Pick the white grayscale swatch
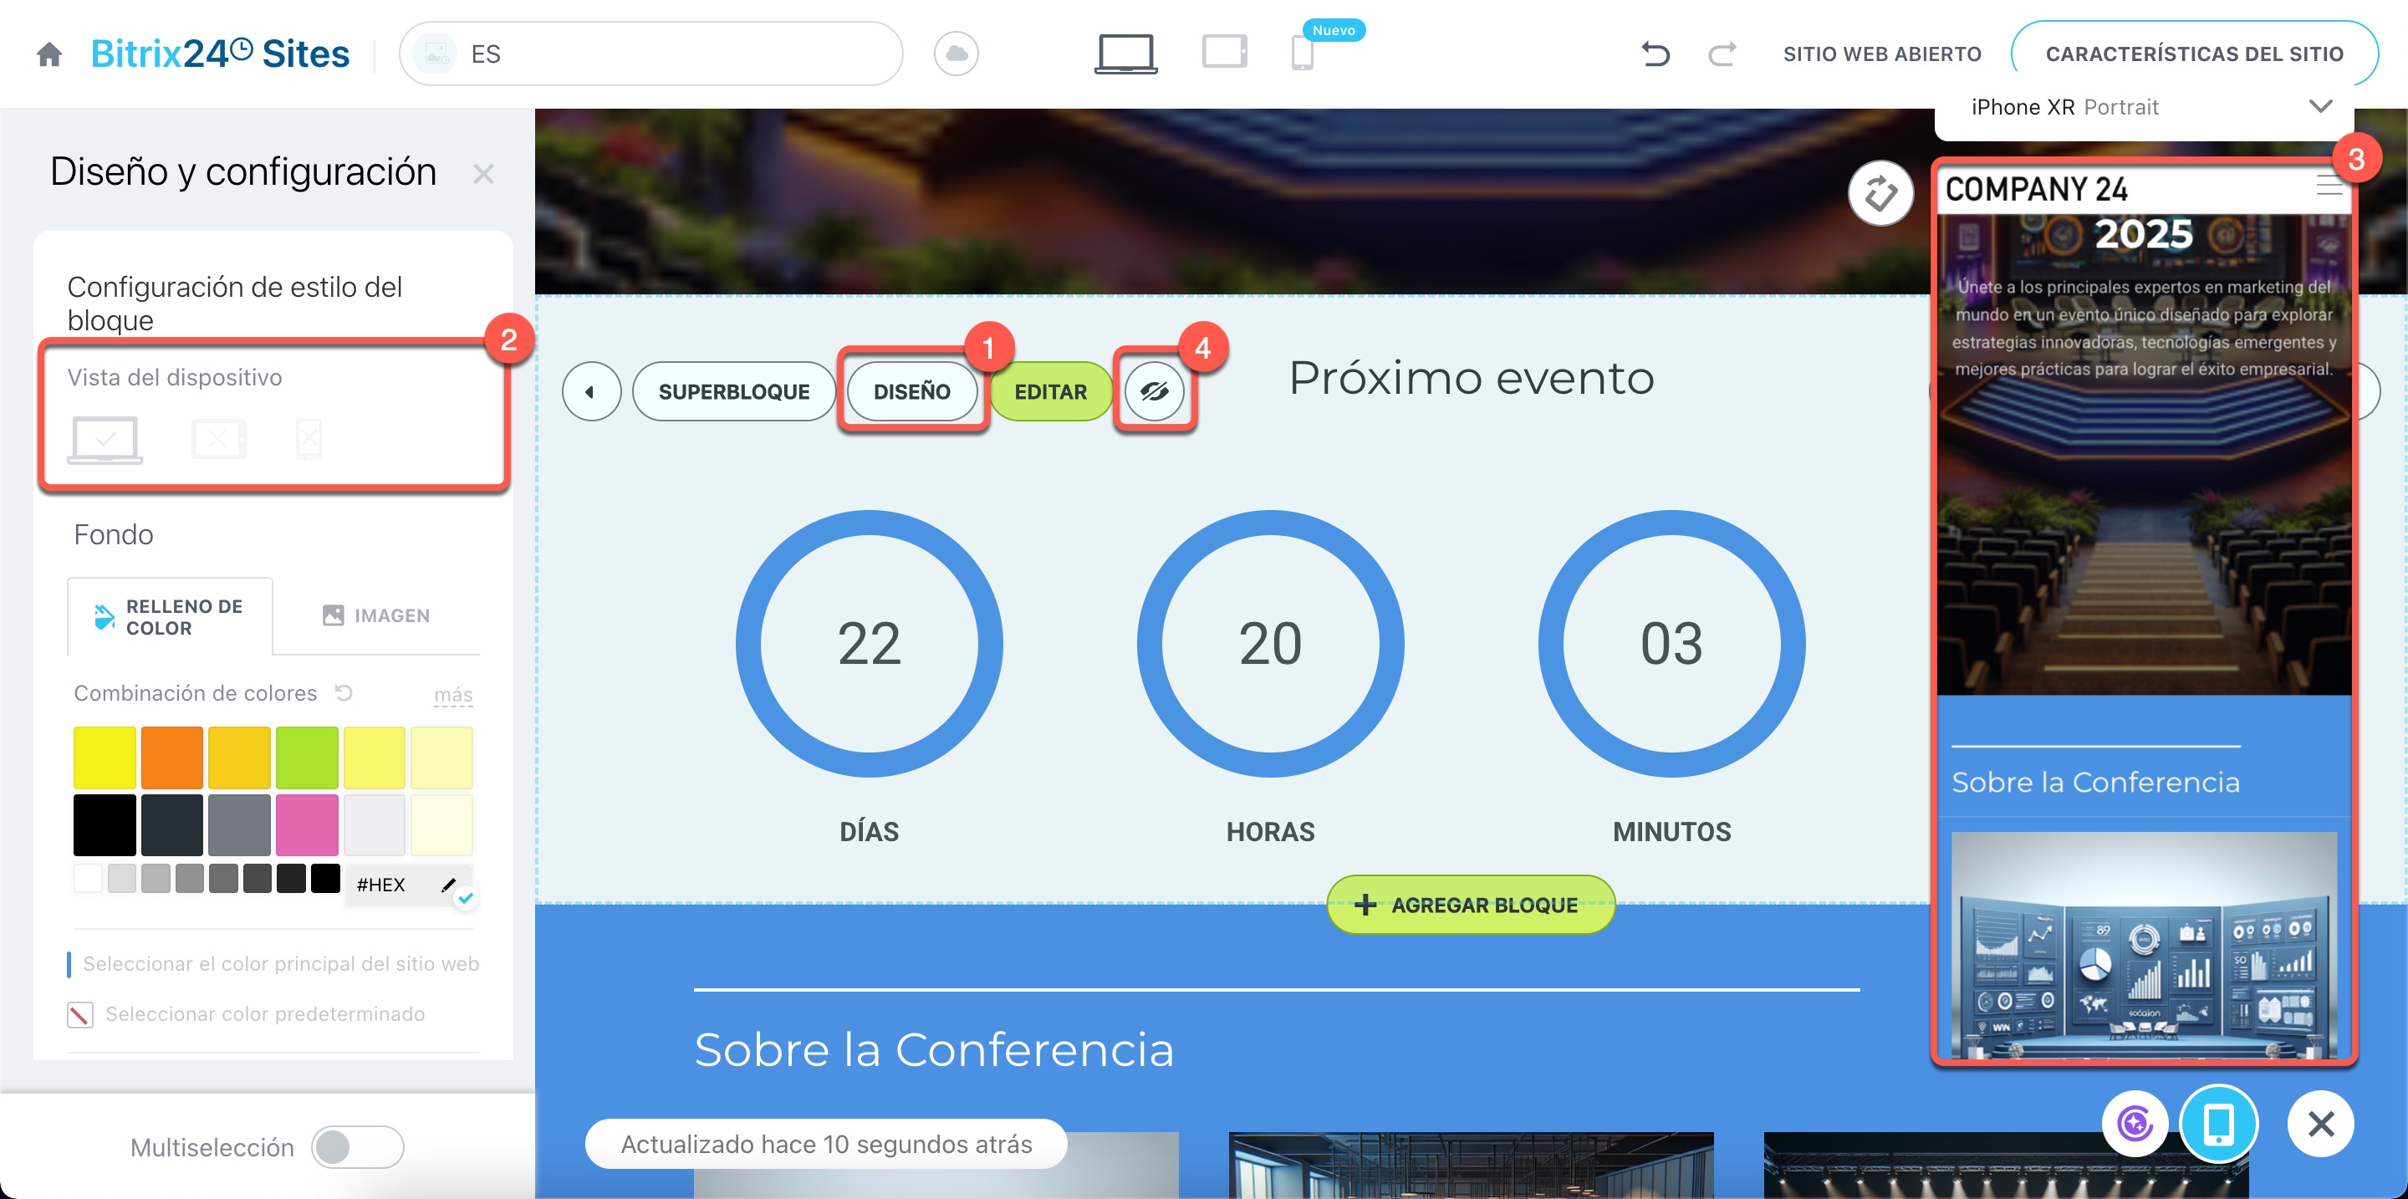Screen dimensions: 2408x1199 pyautogui.click(x=88, y=880)
